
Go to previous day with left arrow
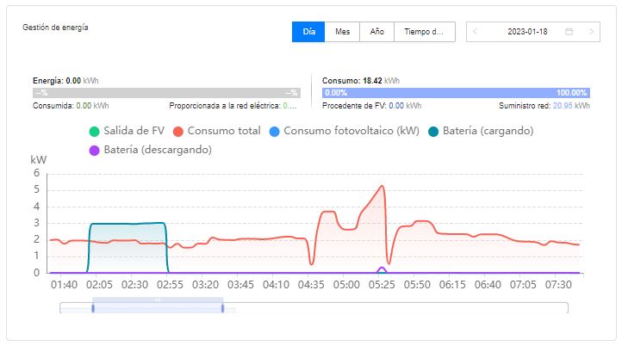click(475, 32)
